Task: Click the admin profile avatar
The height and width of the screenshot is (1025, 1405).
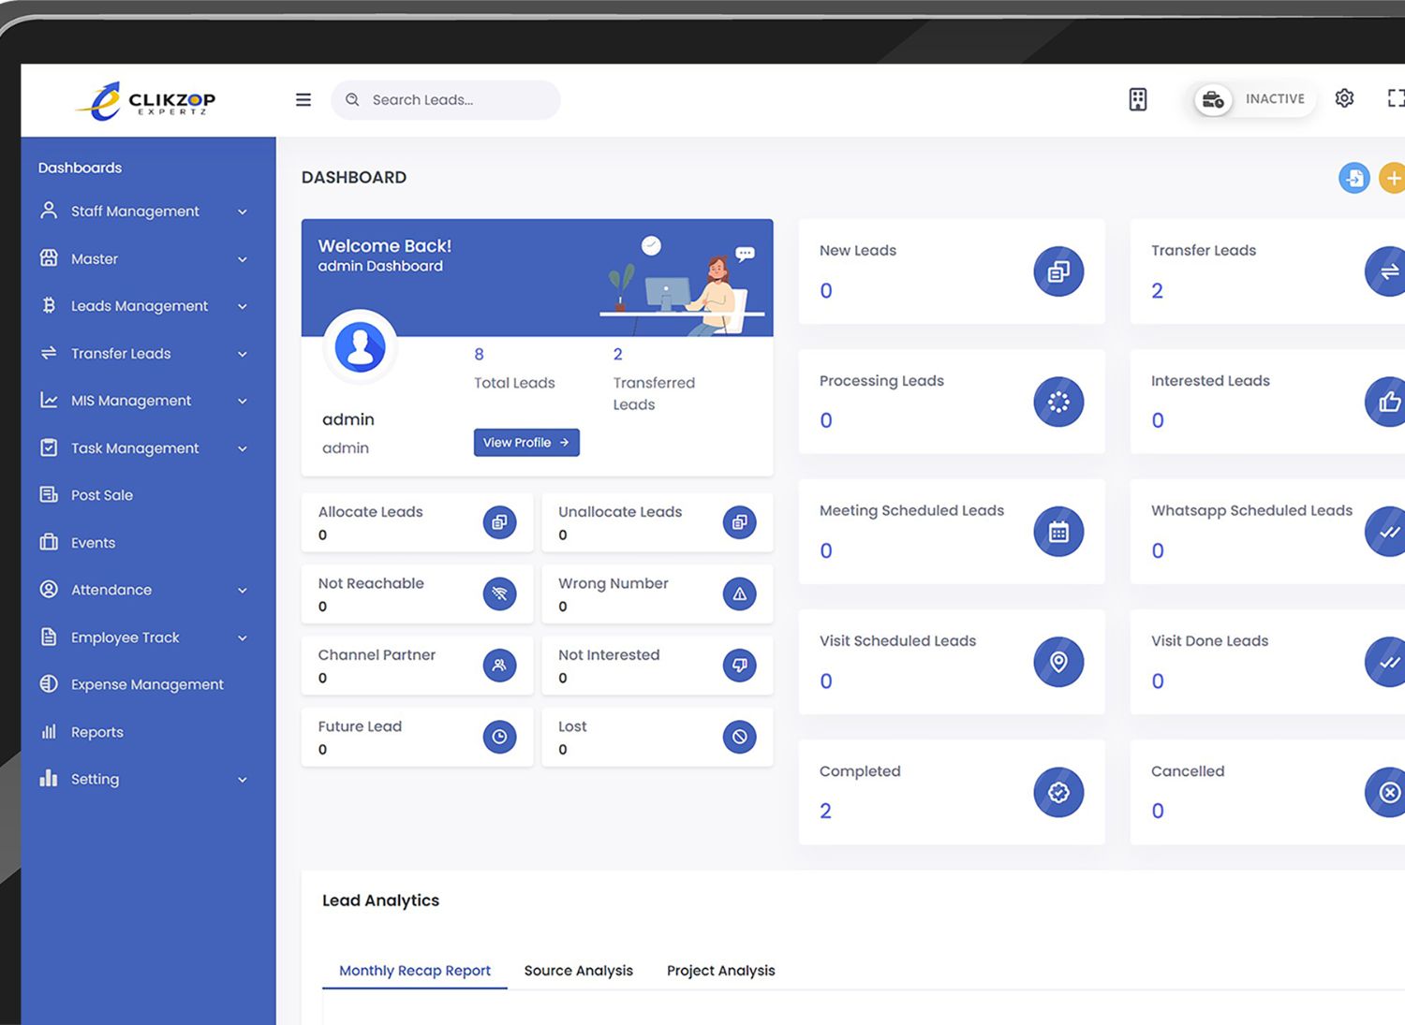Action: point(360,346)
